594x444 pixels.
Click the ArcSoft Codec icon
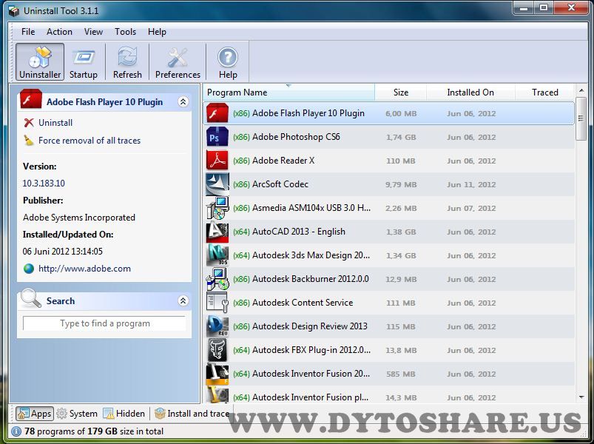(x=217, y=184)
